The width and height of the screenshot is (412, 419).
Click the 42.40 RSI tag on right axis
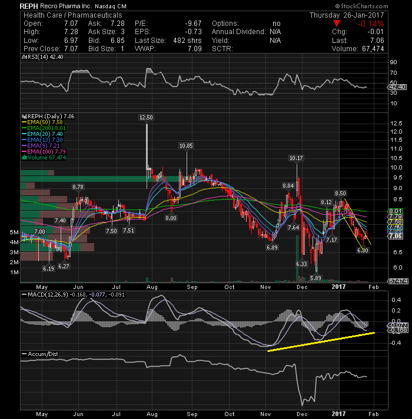[x=397, y=87]
